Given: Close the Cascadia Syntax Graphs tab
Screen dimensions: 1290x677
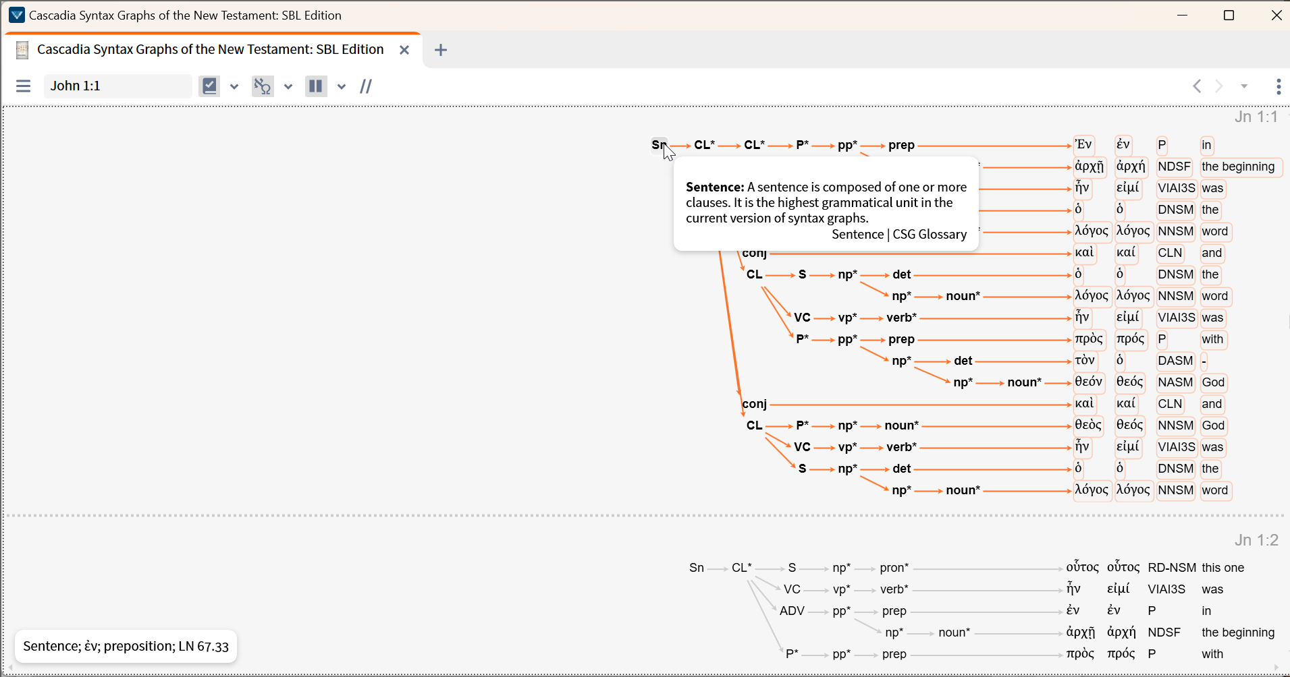Looking at the screenshot, I should pos(404,50).
